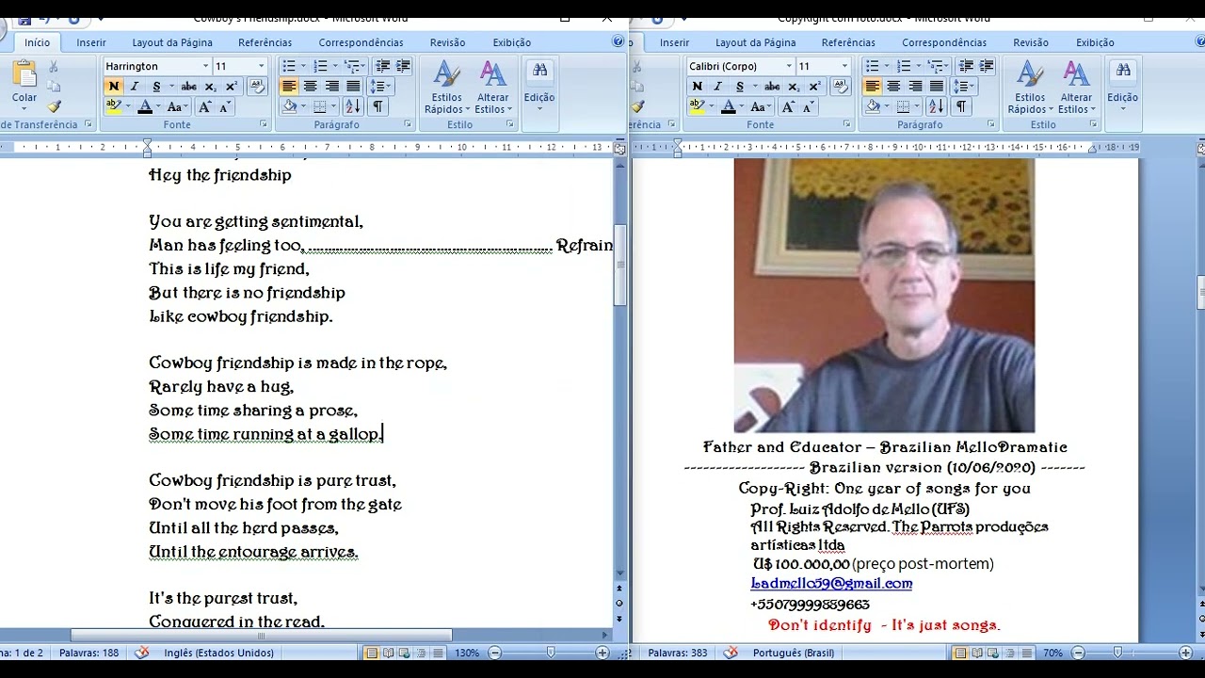Click proofing check icon in left status bar

pos(143,653)
